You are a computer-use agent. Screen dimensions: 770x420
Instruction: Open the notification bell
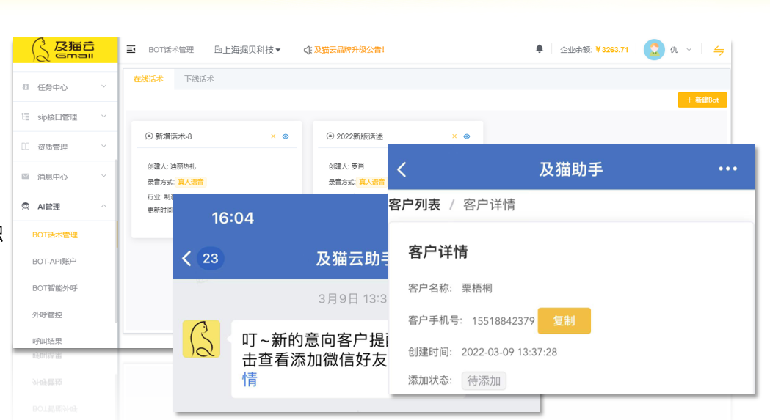click(x=540, y=48)
